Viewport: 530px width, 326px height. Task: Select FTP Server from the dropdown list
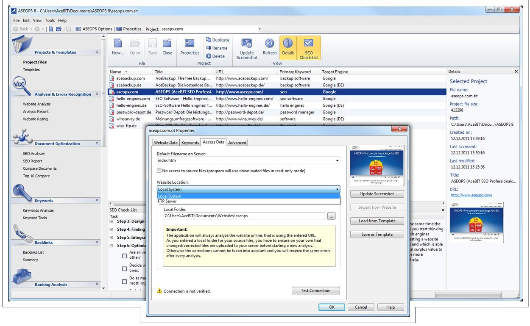point(248,201)
